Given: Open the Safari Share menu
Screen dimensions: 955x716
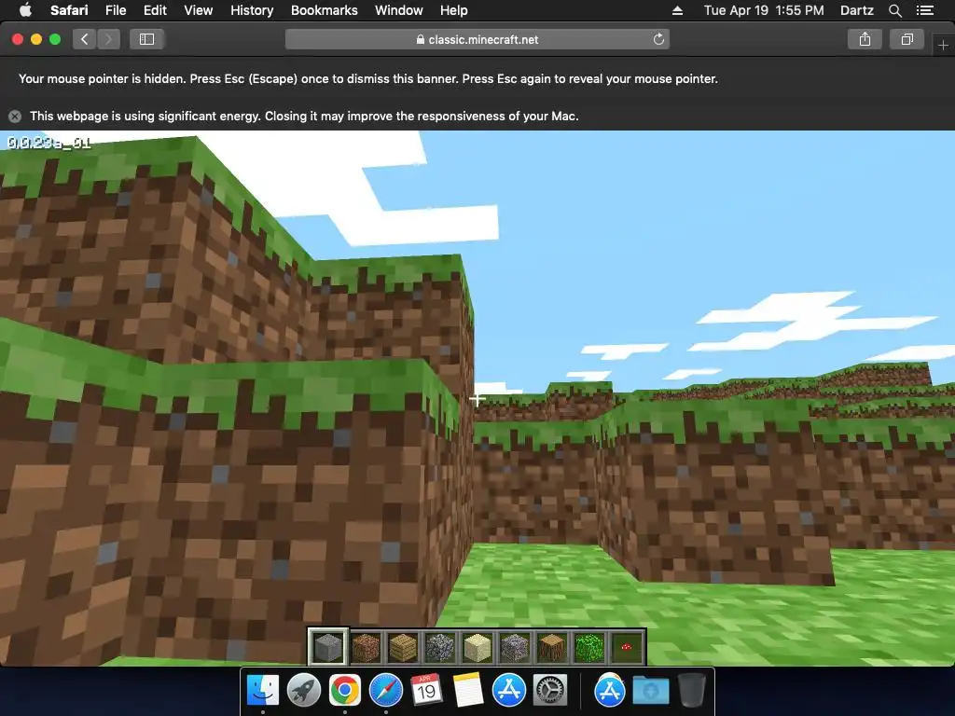Looking at the screenshot, I should tap(865, 39).
